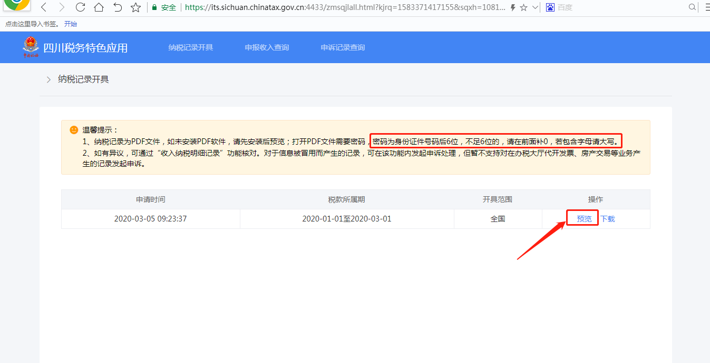
Task: Open the 申报收入查询 navigation tab
Action: (x=267, y=47)
